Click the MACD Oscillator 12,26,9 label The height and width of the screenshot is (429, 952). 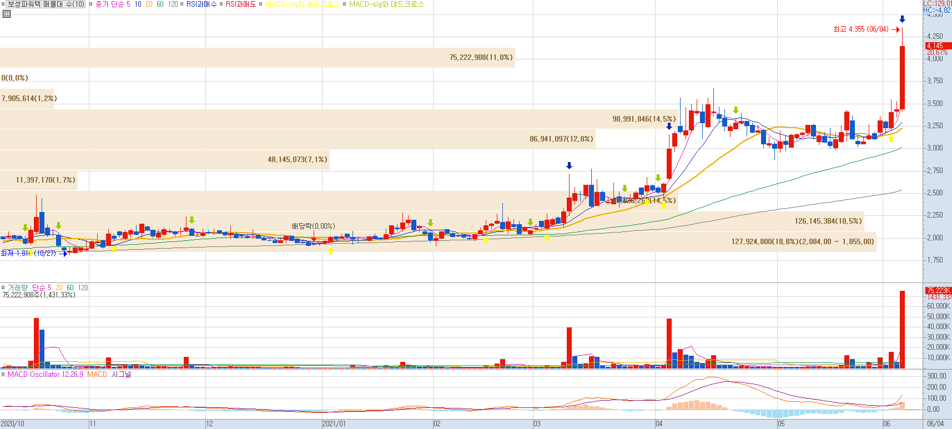coord(46,375)
